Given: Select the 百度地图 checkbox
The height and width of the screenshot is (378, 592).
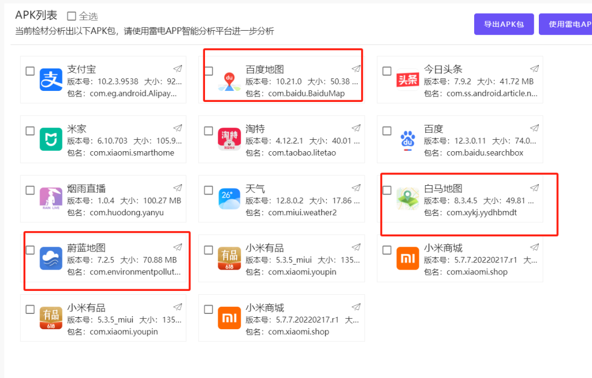Looking at the screenshot, I should click(x=209, y=71).
